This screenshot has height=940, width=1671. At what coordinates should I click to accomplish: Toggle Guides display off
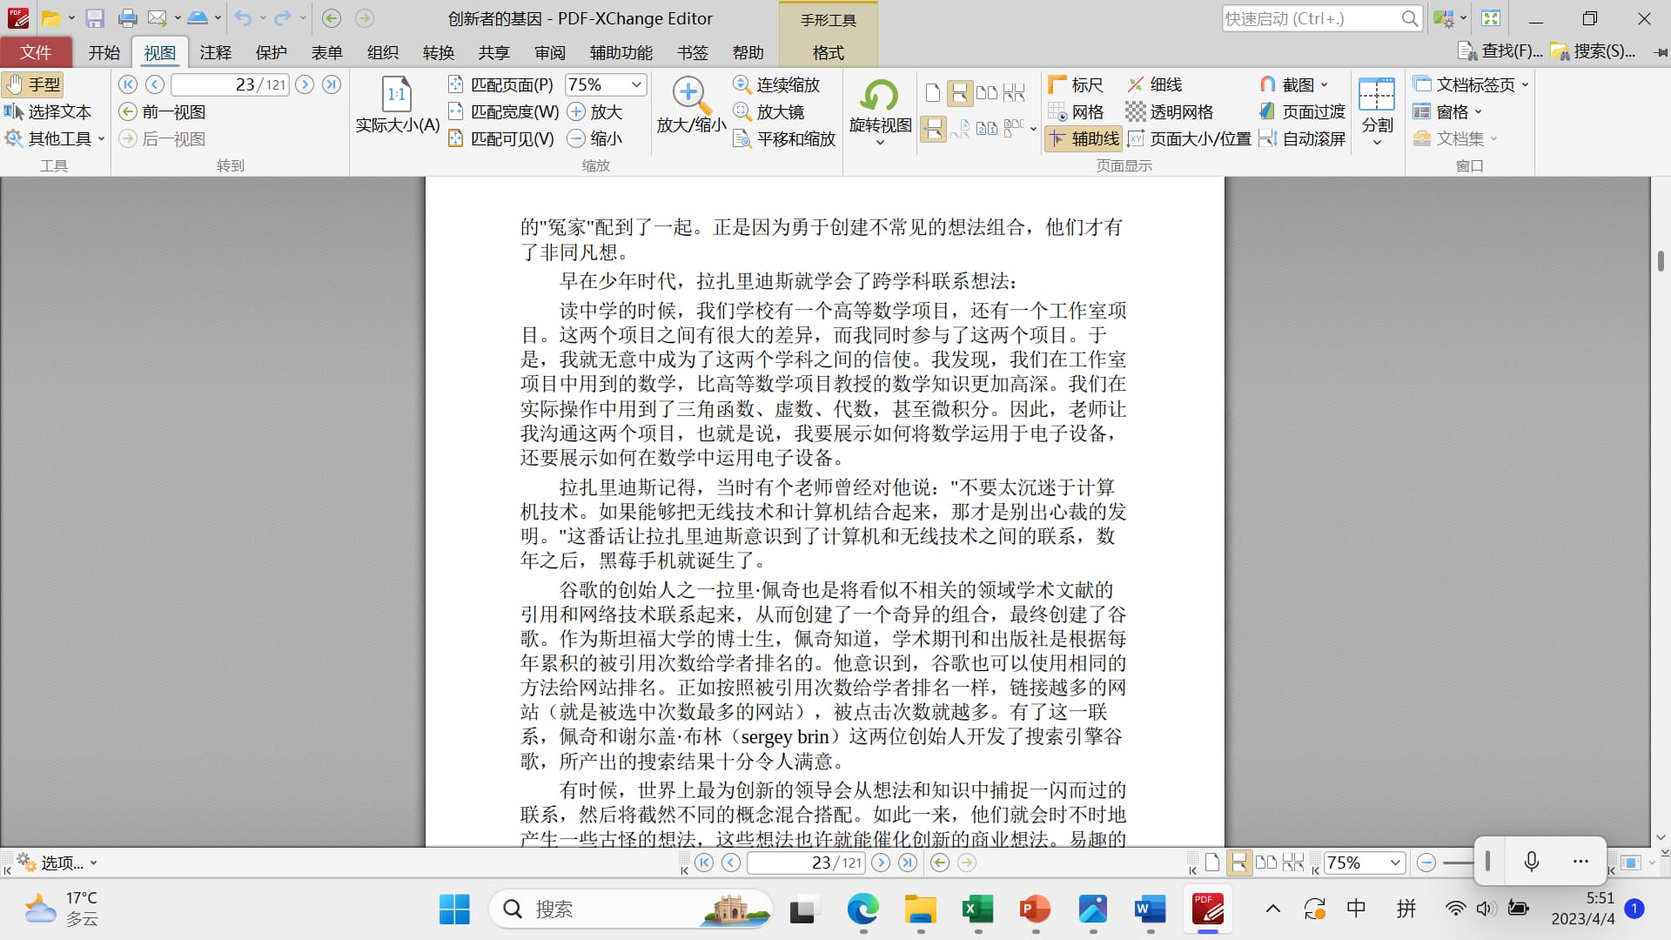(1084, 138)
